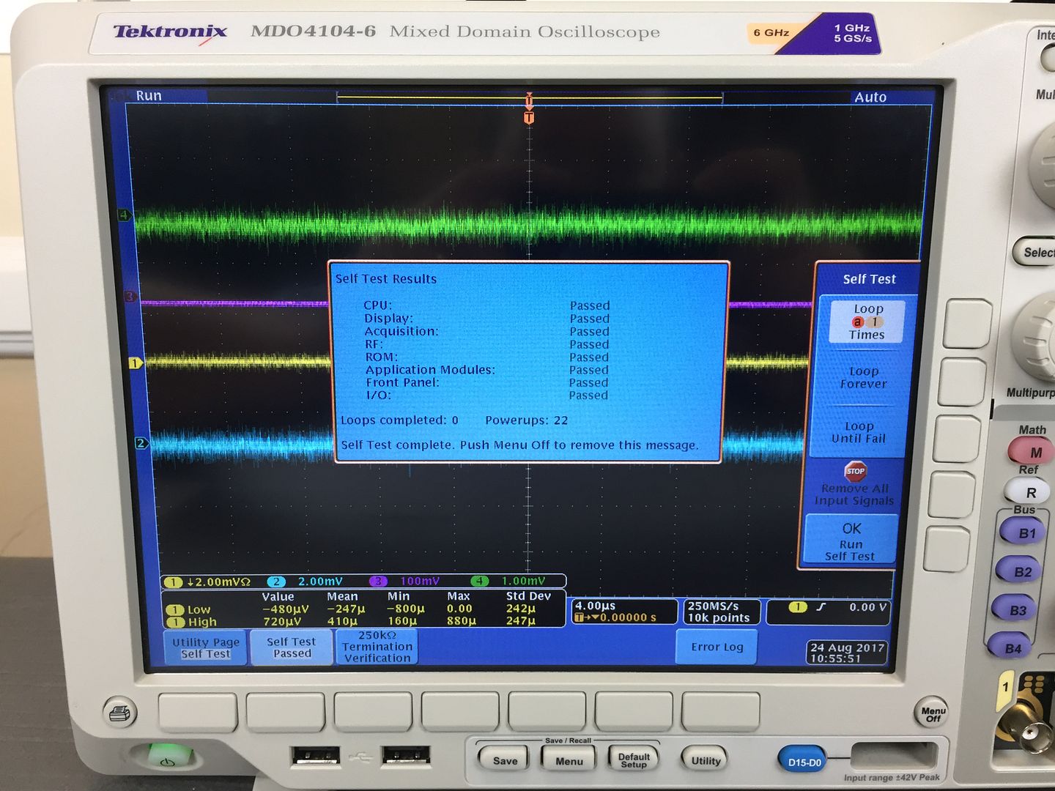Click the rising edge trigger slope icon
Screen dimensions: 1055x791
[821, 607]
